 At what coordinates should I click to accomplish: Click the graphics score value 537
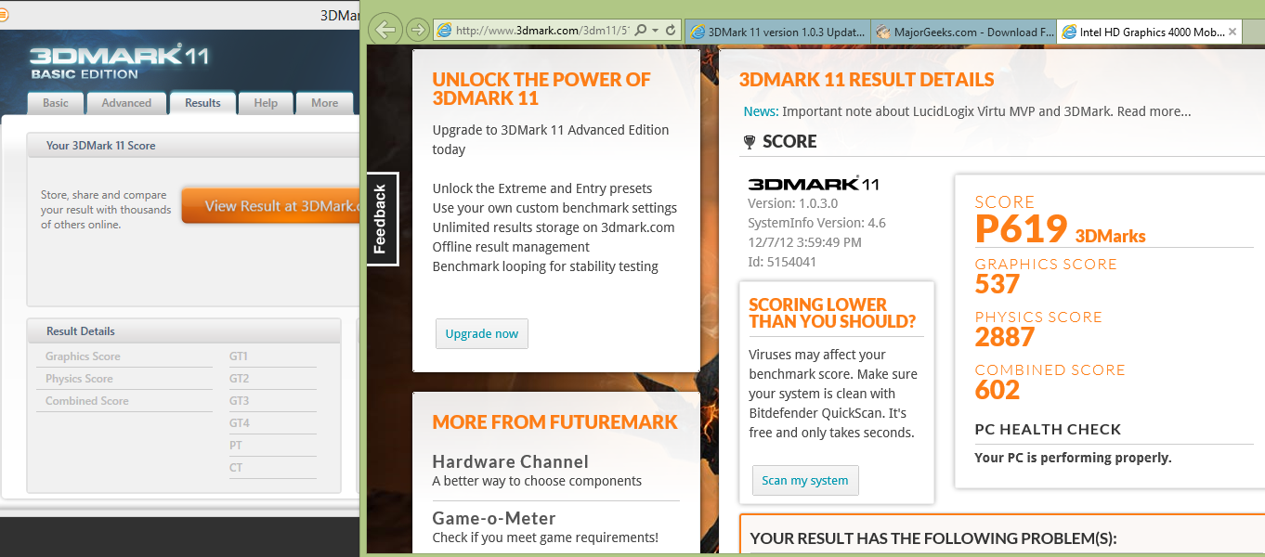(x=998, y=283)
